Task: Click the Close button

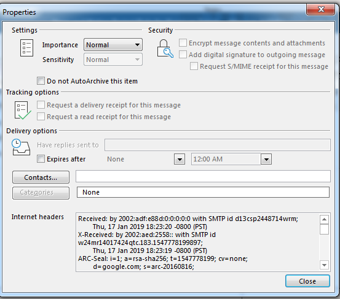Action: coord(307,281)
